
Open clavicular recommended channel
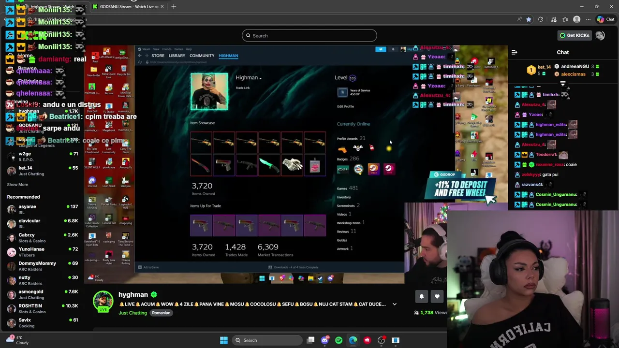coord(43,223)
